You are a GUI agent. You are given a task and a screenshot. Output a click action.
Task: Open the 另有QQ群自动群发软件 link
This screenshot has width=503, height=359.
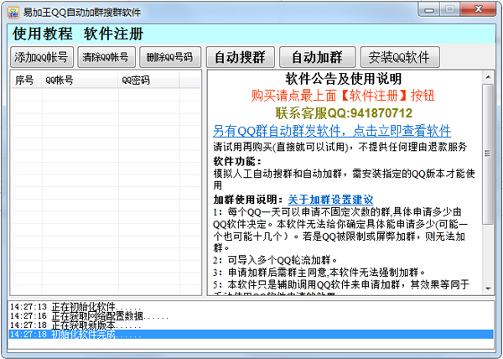pyautogui.click(x=331, y=131)
